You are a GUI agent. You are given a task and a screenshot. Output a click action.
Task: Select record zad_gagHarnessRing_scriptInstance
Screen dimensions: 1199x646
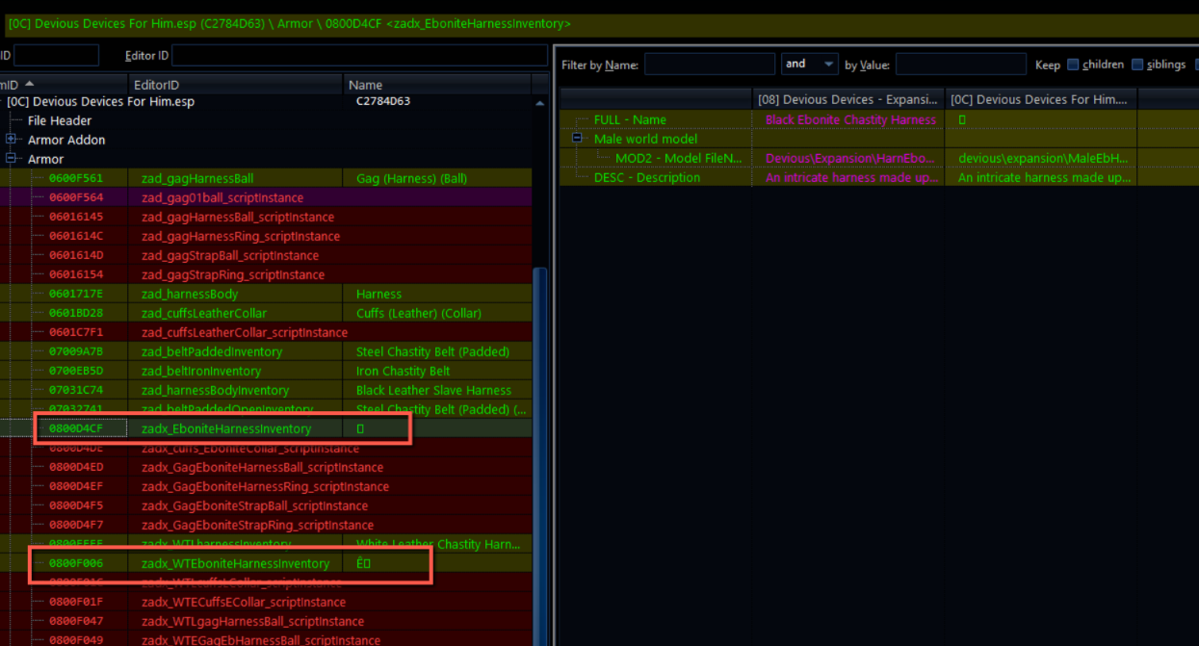point(266,236)
